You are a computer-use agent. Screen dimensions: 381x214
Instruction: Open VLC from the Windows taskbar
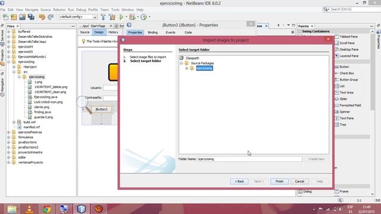pos(29,209)
